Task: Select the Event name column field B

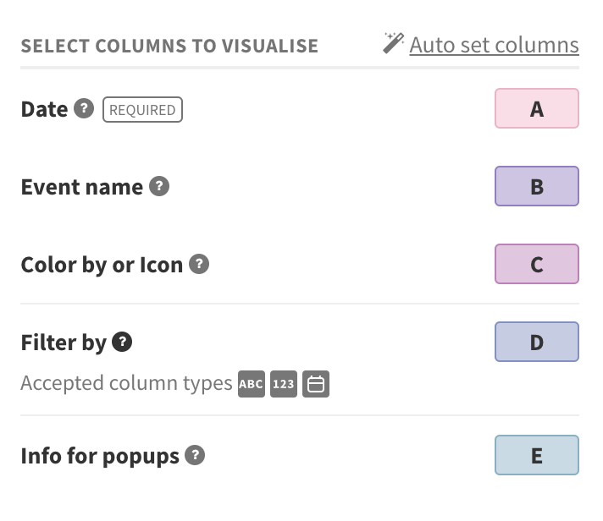Action: coord(536,187)
